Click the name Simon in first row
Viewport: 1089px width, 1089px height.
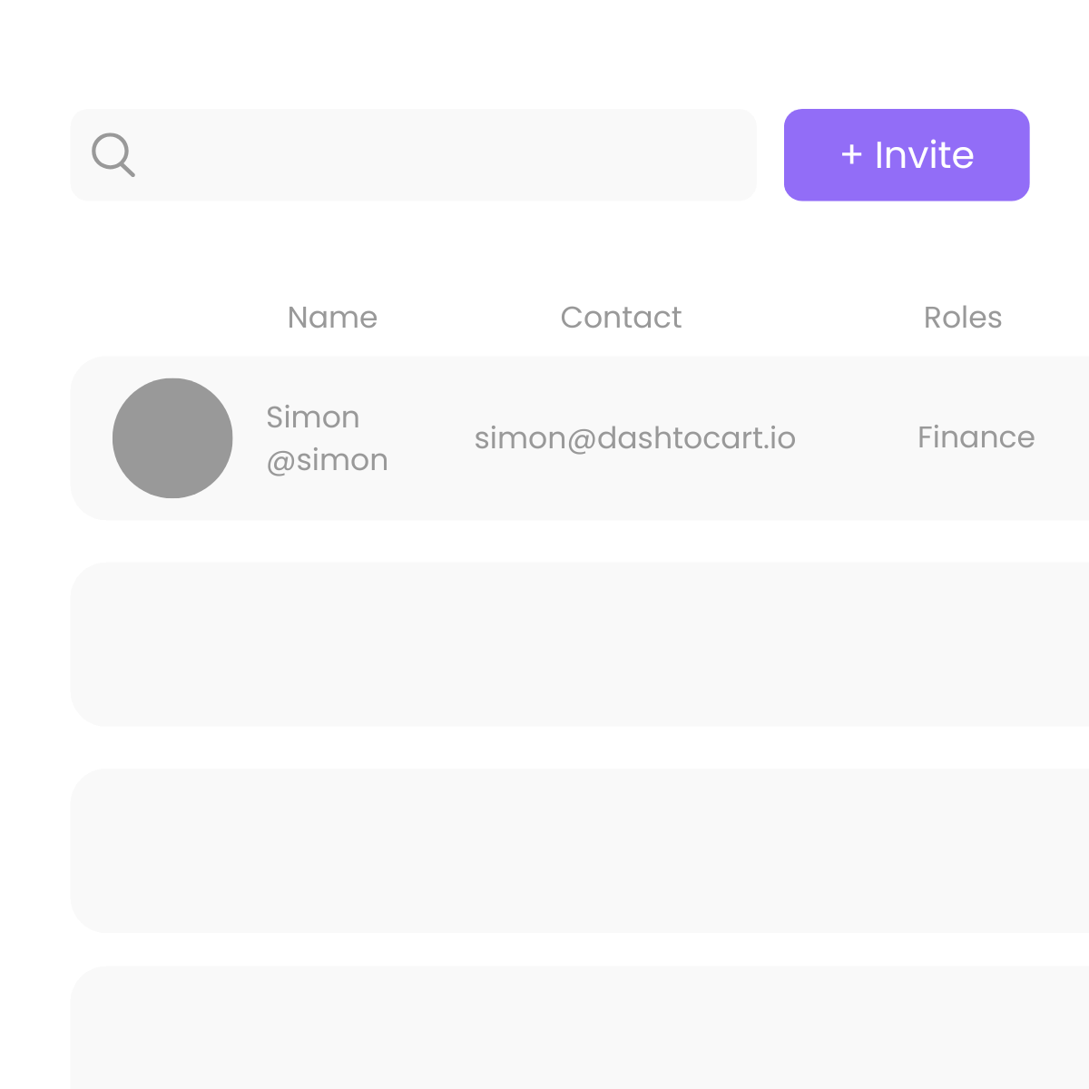pyautogui.click(x=313, y=417)
